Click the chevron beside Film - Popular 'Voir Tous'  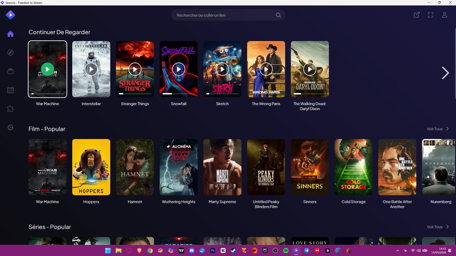coord(447,129)
